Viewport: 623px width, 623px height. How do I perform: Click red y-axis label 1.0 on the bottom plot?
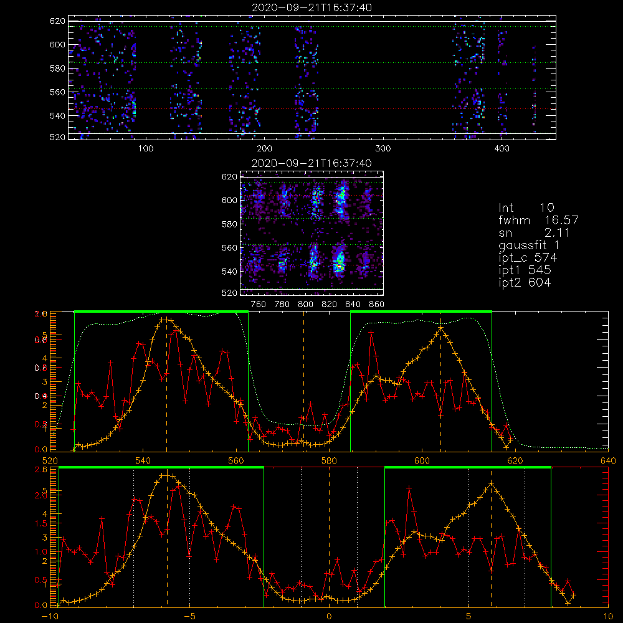[x=41, y=552]
